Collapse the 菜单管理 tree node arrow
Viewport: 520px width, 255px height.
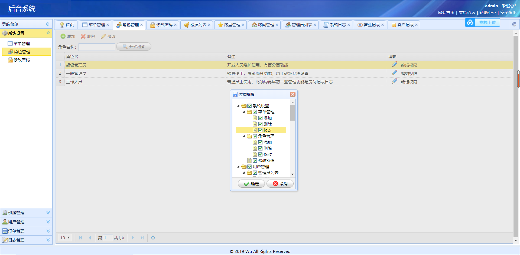(x=244, y=112)
